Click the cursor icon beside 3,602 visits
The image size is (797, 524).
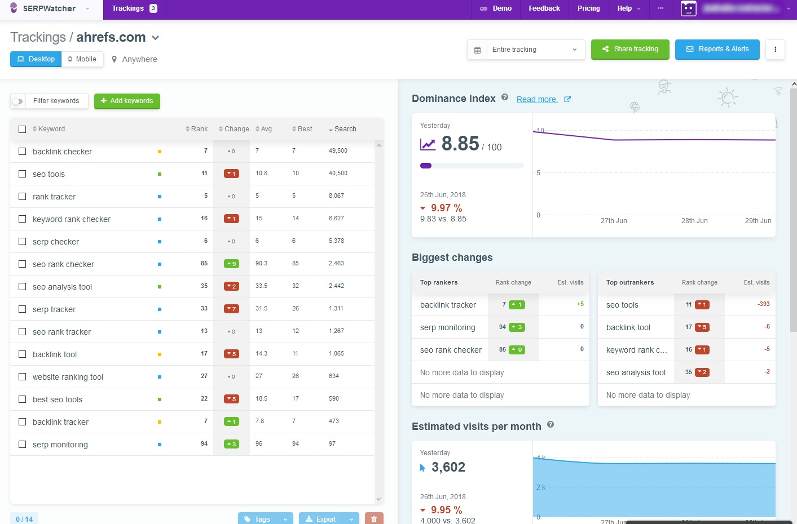[x=422, y=468]
